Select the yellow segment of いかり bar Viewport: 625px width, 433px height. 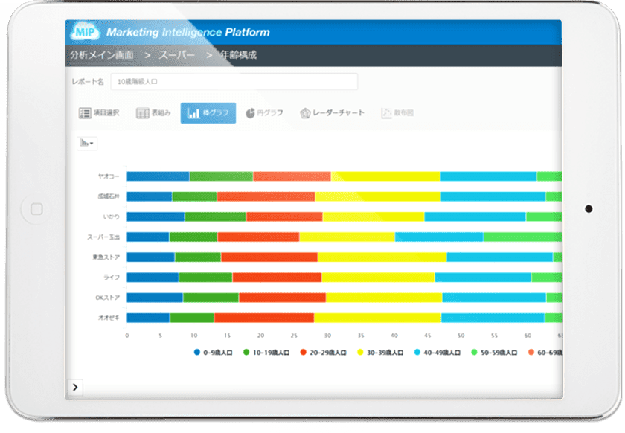(374, 217)
